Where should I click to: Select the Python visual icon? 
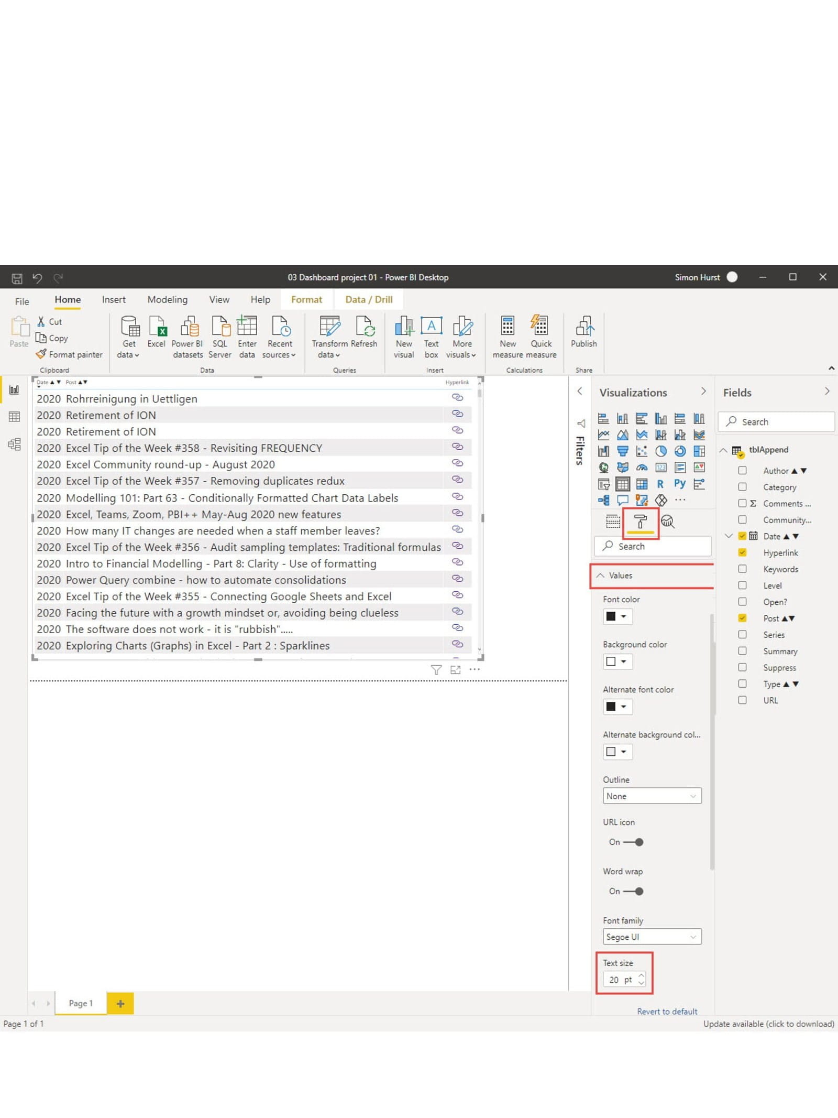click(679, 483)
